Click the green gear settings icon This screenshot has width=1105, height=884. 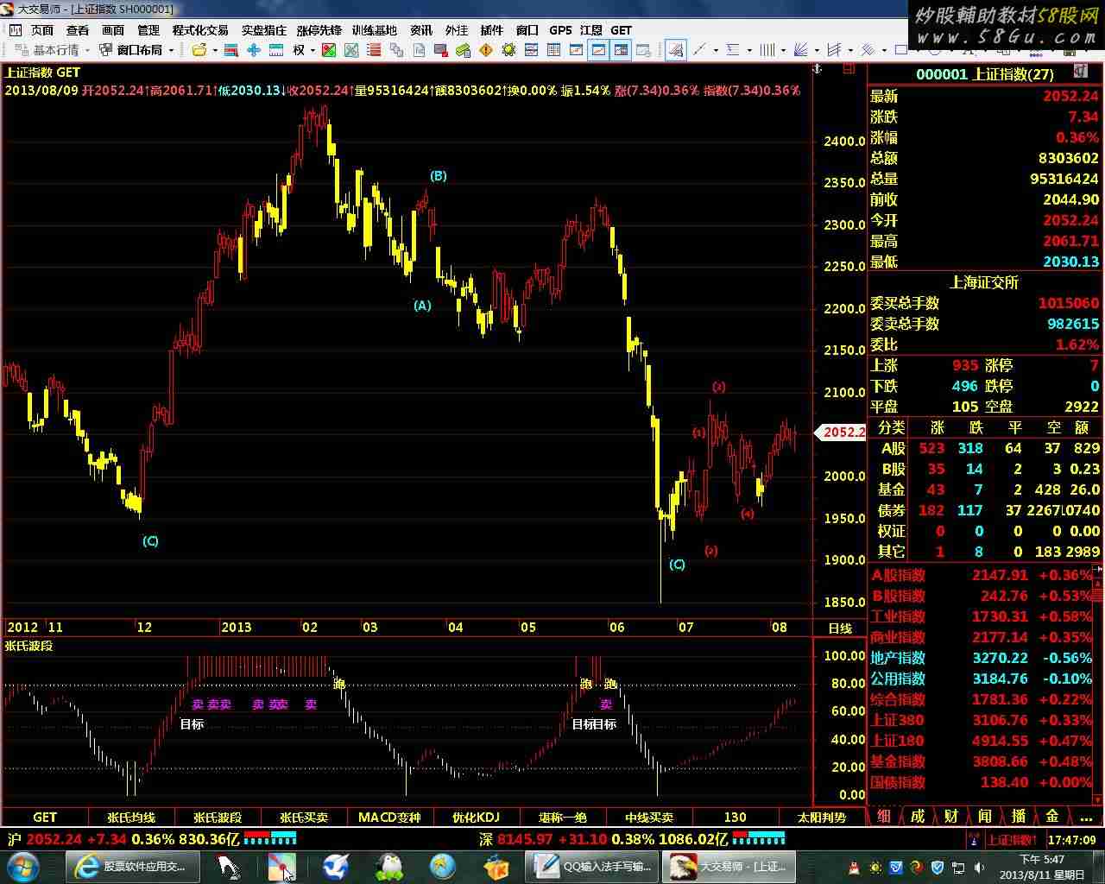pos(508,50)
